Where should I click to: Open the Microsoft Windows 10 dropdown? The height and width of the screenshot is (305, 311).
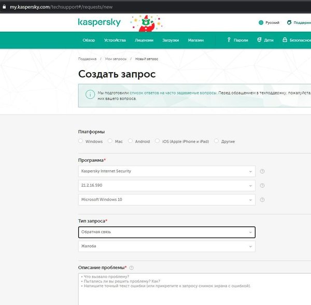point(167,200)
